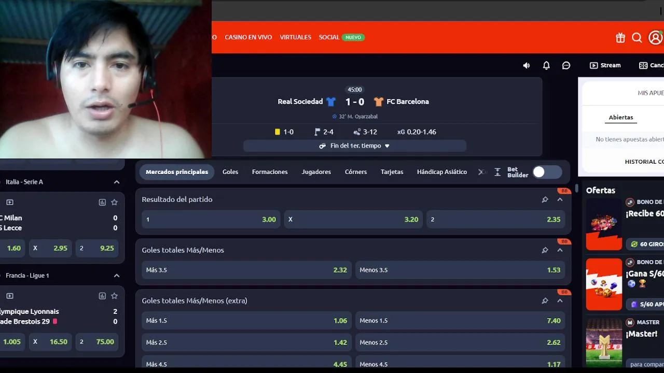
Task: Click the FC Barcelona team name
Action: 408,102
